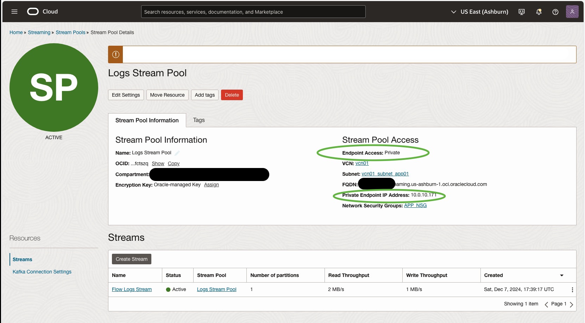Click the pencil icon to rename pool
The image size is (585, 323).
point(177,153)
